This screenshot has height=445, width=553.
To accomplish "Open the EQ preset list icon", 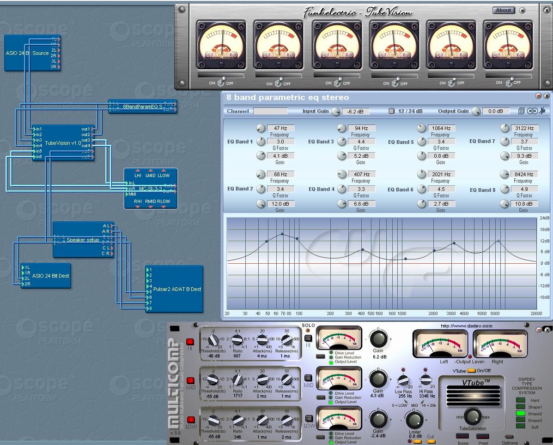I will point(521,111).
